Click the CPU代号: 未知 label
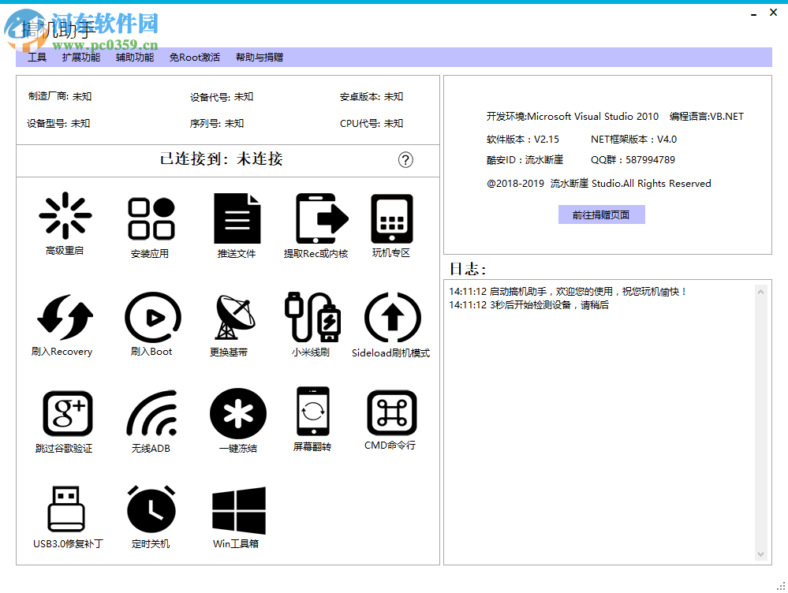788x593 pixels. click(372, 124)
